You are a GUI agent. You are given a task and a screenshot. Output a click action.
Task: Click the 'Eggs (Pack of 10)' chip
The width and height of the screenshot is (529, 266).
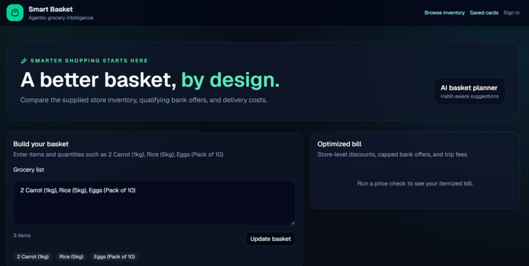114,257
